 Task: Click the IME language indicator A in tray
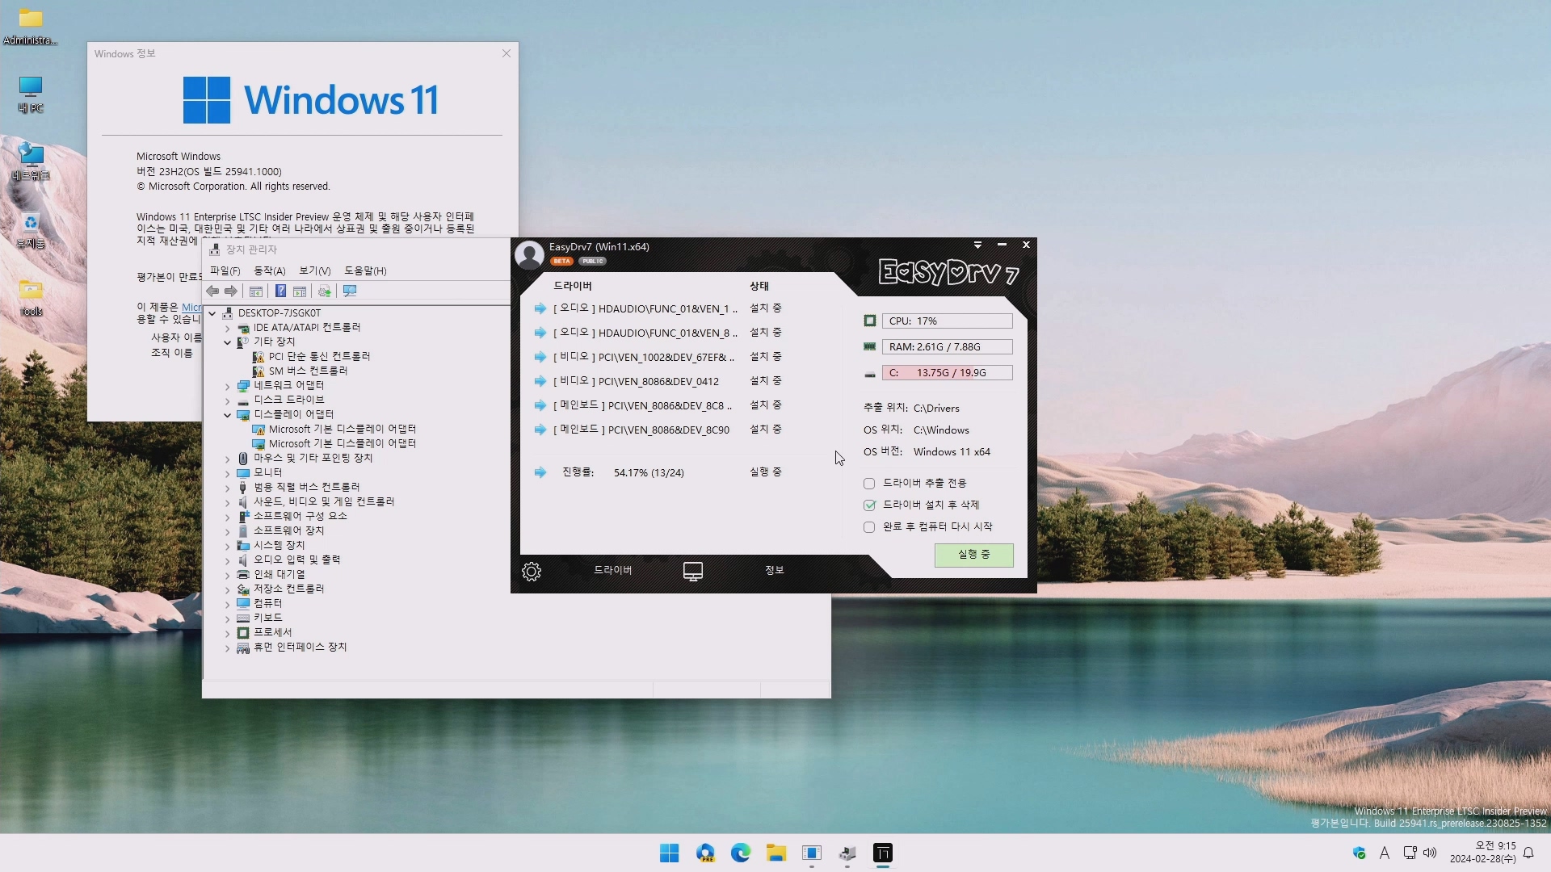click(x=1385, y=853)
